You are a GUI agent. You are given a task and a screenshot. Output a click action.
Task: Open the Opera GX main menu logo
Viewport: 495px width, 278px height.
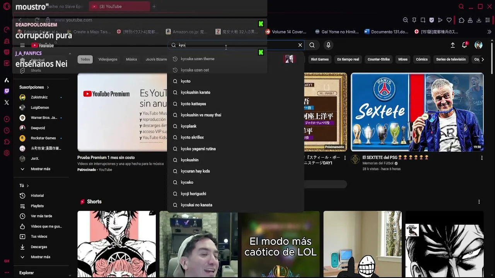[x=7, y=7]
